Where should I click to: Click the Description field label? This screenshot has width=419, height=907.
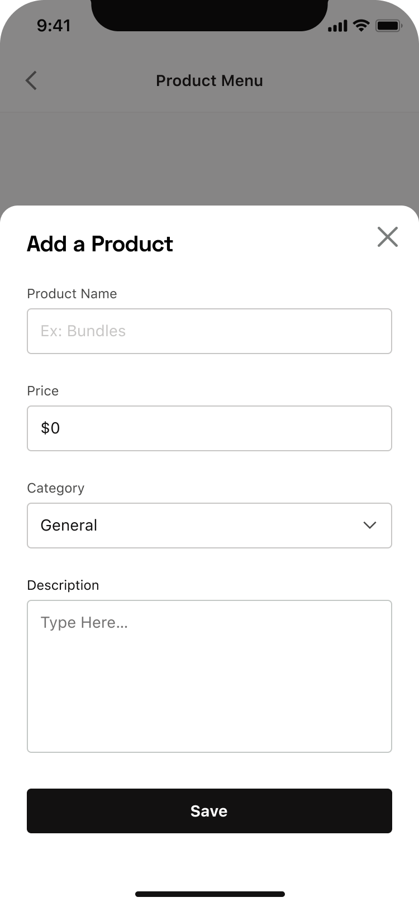coord(63,585)
